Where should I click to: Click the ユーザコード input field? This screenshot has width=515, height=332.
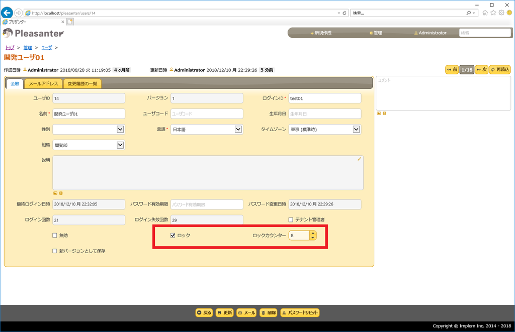point(207,114)
